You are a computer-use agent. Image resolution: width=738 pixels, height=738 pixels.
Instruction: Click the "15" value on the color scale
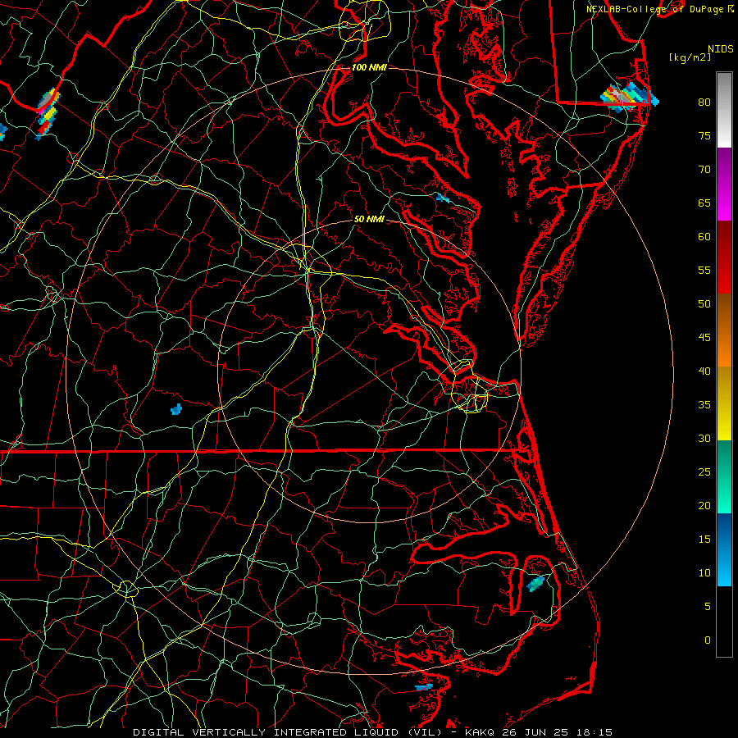pyautogui.click(x=704, y=540)
